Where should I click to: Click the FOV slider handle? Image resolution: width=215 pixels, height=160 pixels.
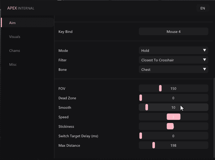pos(160,88)
